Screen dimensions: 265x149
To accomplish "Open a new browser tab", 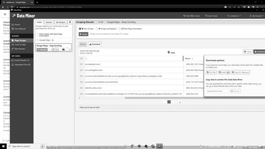I will (x=37, y=2).
